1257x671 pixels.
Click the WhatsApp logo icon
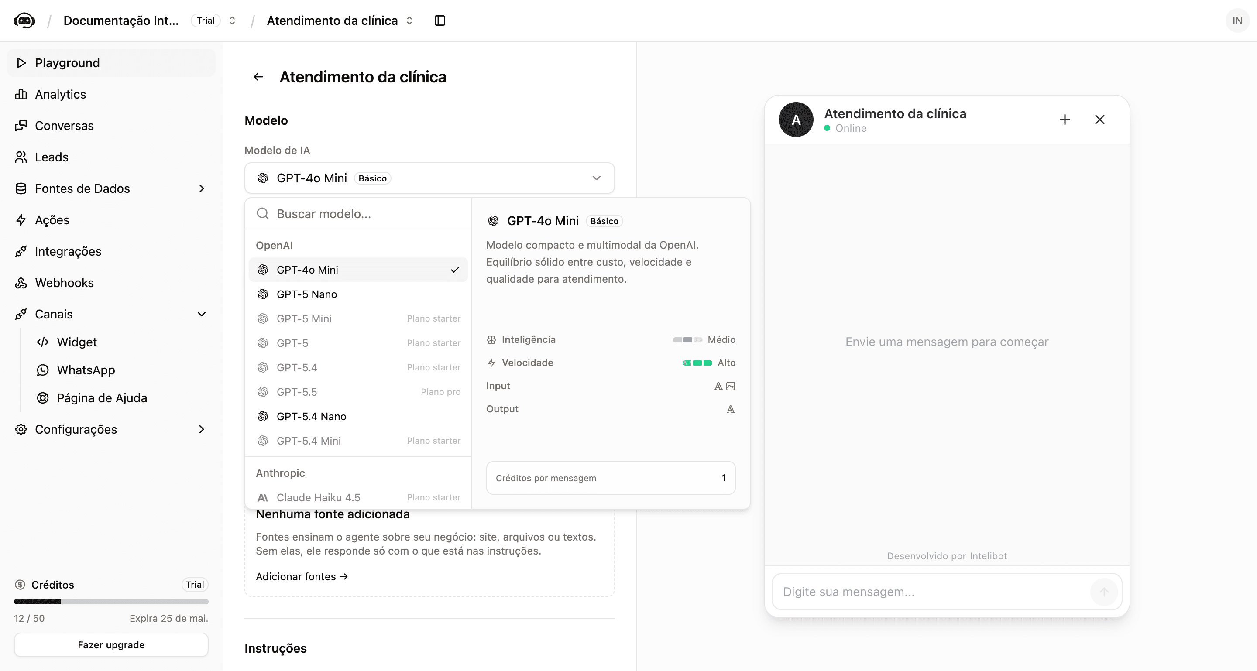(x=43, y=370)
